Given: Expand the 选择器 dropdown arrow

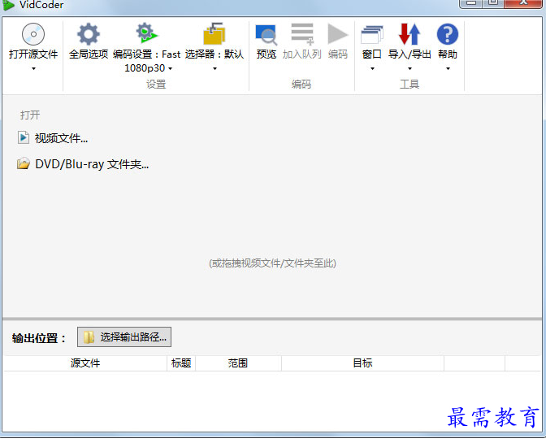Looking at the screenshot, I should pos(214,68).
